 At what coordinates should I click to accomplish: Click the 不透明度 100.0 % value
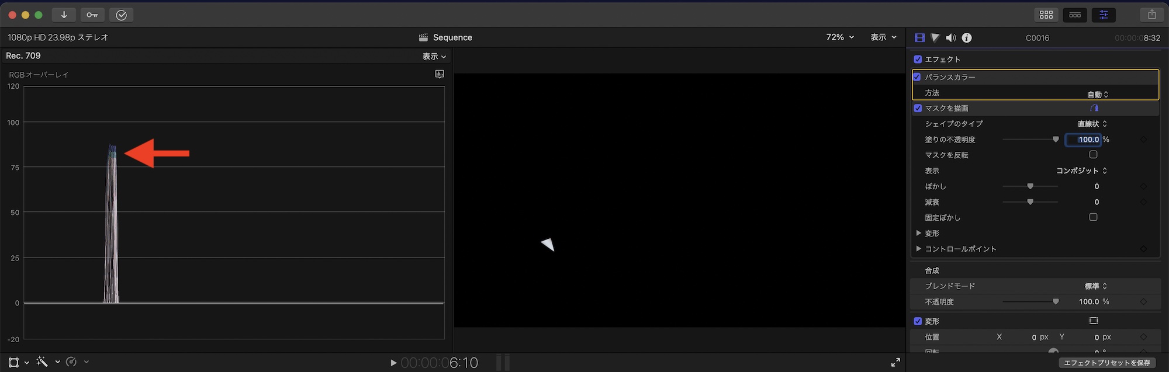[x=1093, y=302]
